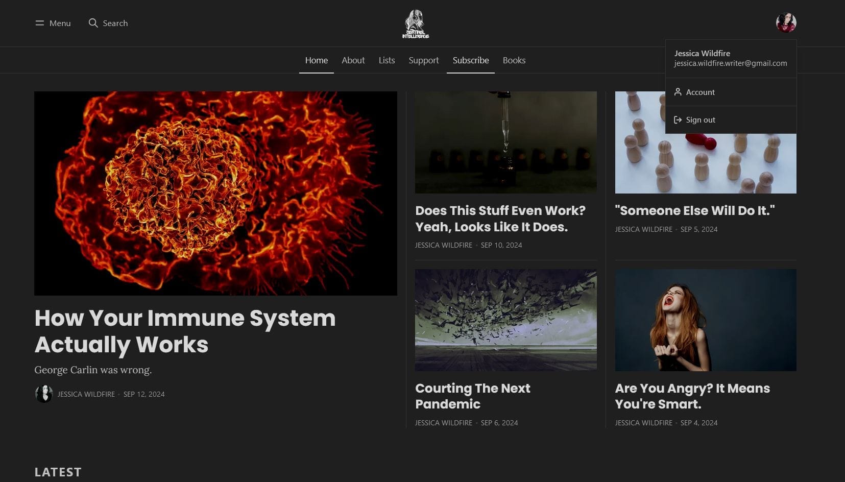Open the Lists tab
Screen dimensions: 845x482
(x=387, y=60)
